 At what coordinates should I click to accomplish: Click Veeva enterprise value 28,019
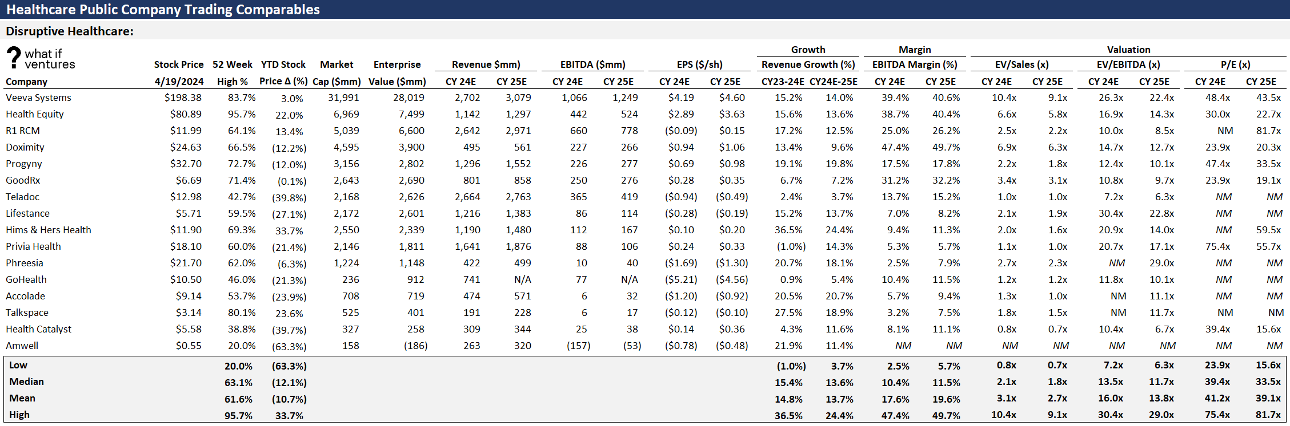coord(408,98)
